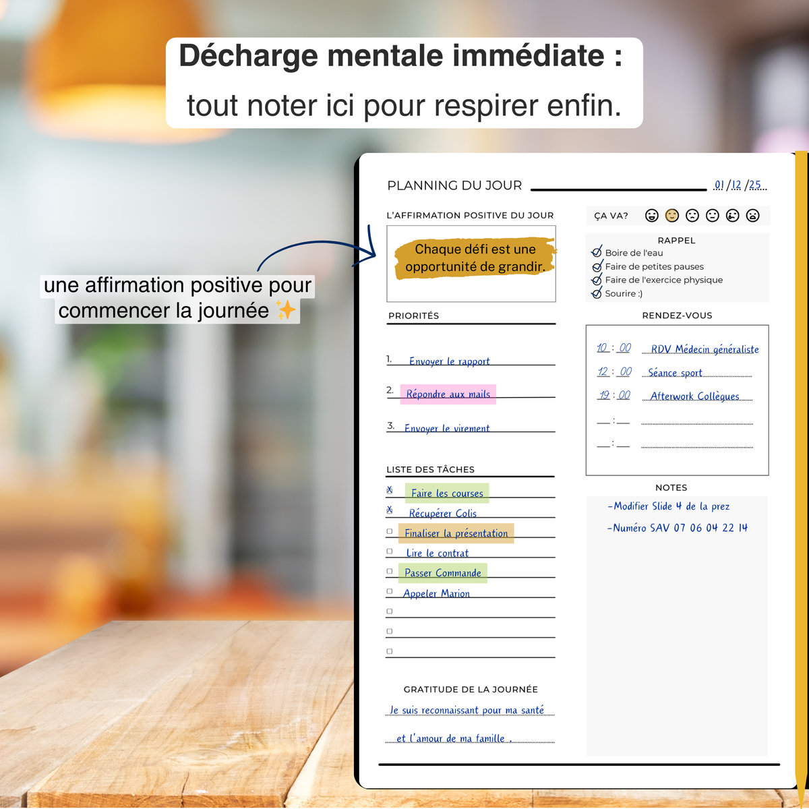Click the sparkle emoji after 'journée'
Viewport: 809px width, 809px height.
(x=286, y=310)
